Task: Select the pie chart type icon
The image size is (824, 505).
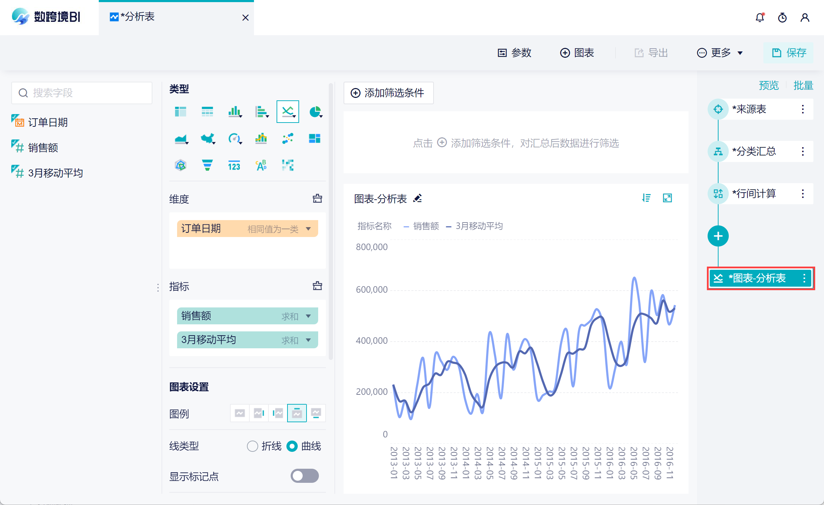Action: (x=315, y=112)
